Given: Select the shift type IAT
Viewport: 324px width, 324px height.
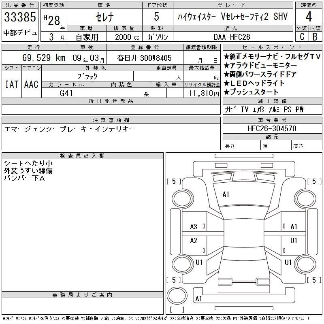Looking at the screenshot, I should [12, 84].
